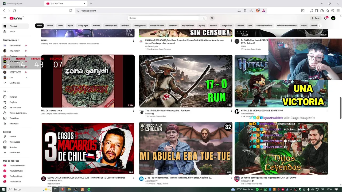Click the Brave Shields lion icon

(x=258, y=11)
